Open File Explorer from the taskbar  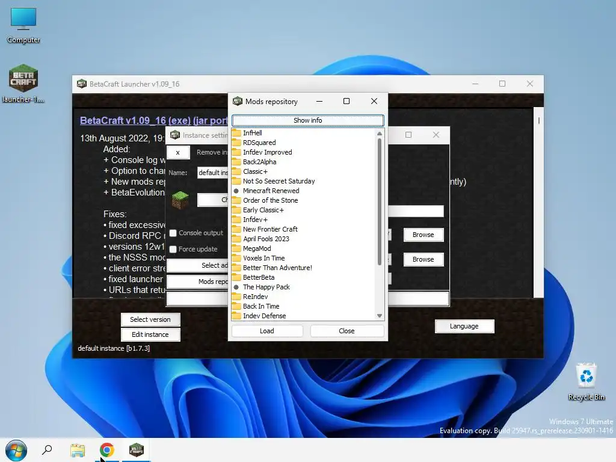click(x=78, y=450)
